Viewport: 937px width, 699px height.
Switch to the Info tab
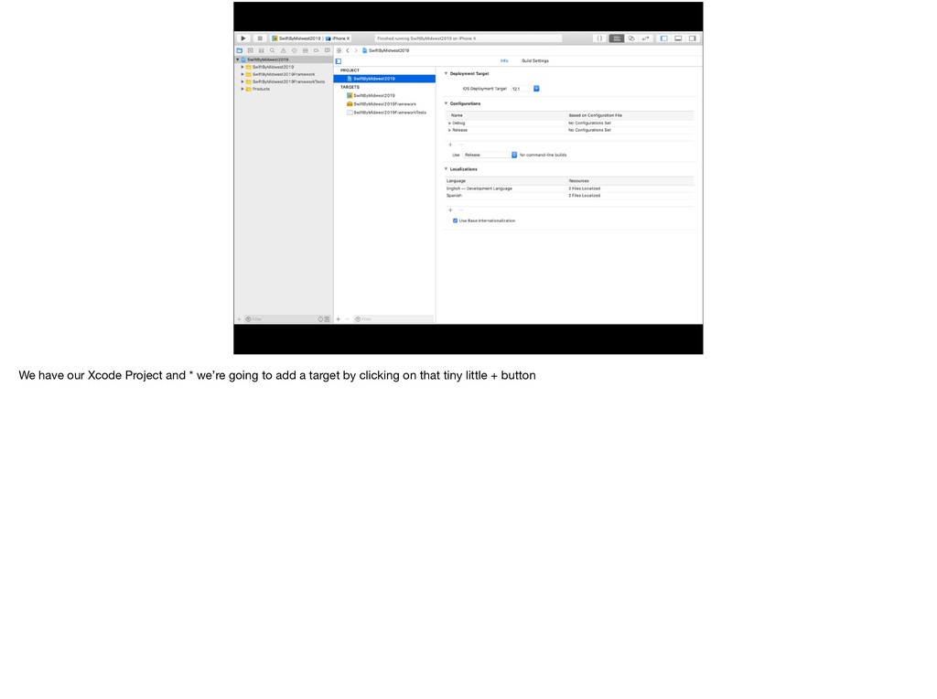504,61
